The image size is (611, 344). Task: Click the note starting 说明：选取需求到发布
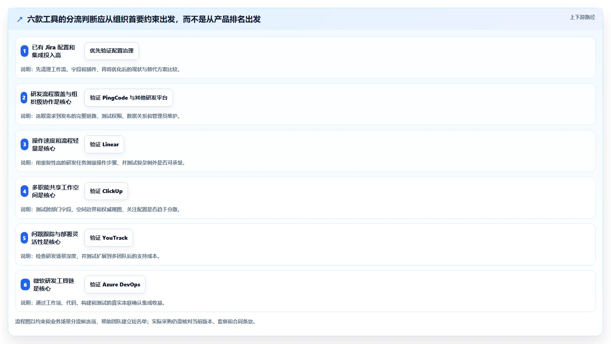(100, 116)
